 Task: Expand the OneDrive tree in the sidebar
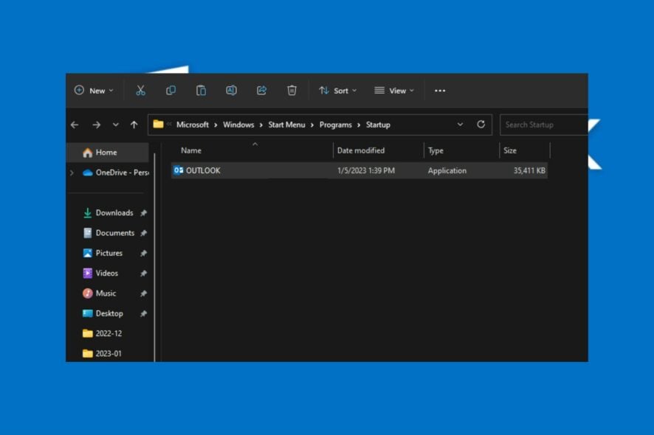tap(72, 172)
